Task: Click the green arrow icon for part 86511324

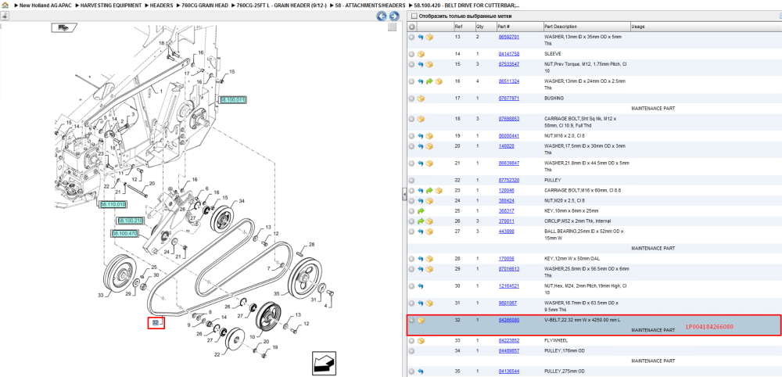Action: tap(430, 81)
